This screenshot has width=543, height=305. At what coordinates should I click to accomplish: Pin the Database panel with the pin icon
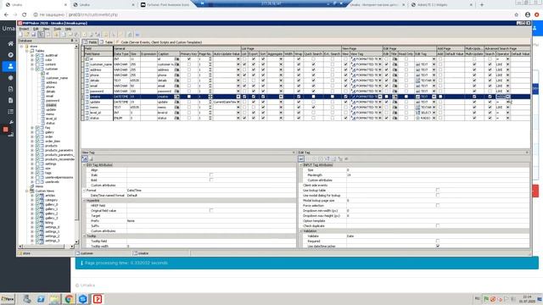coord(72,41)
